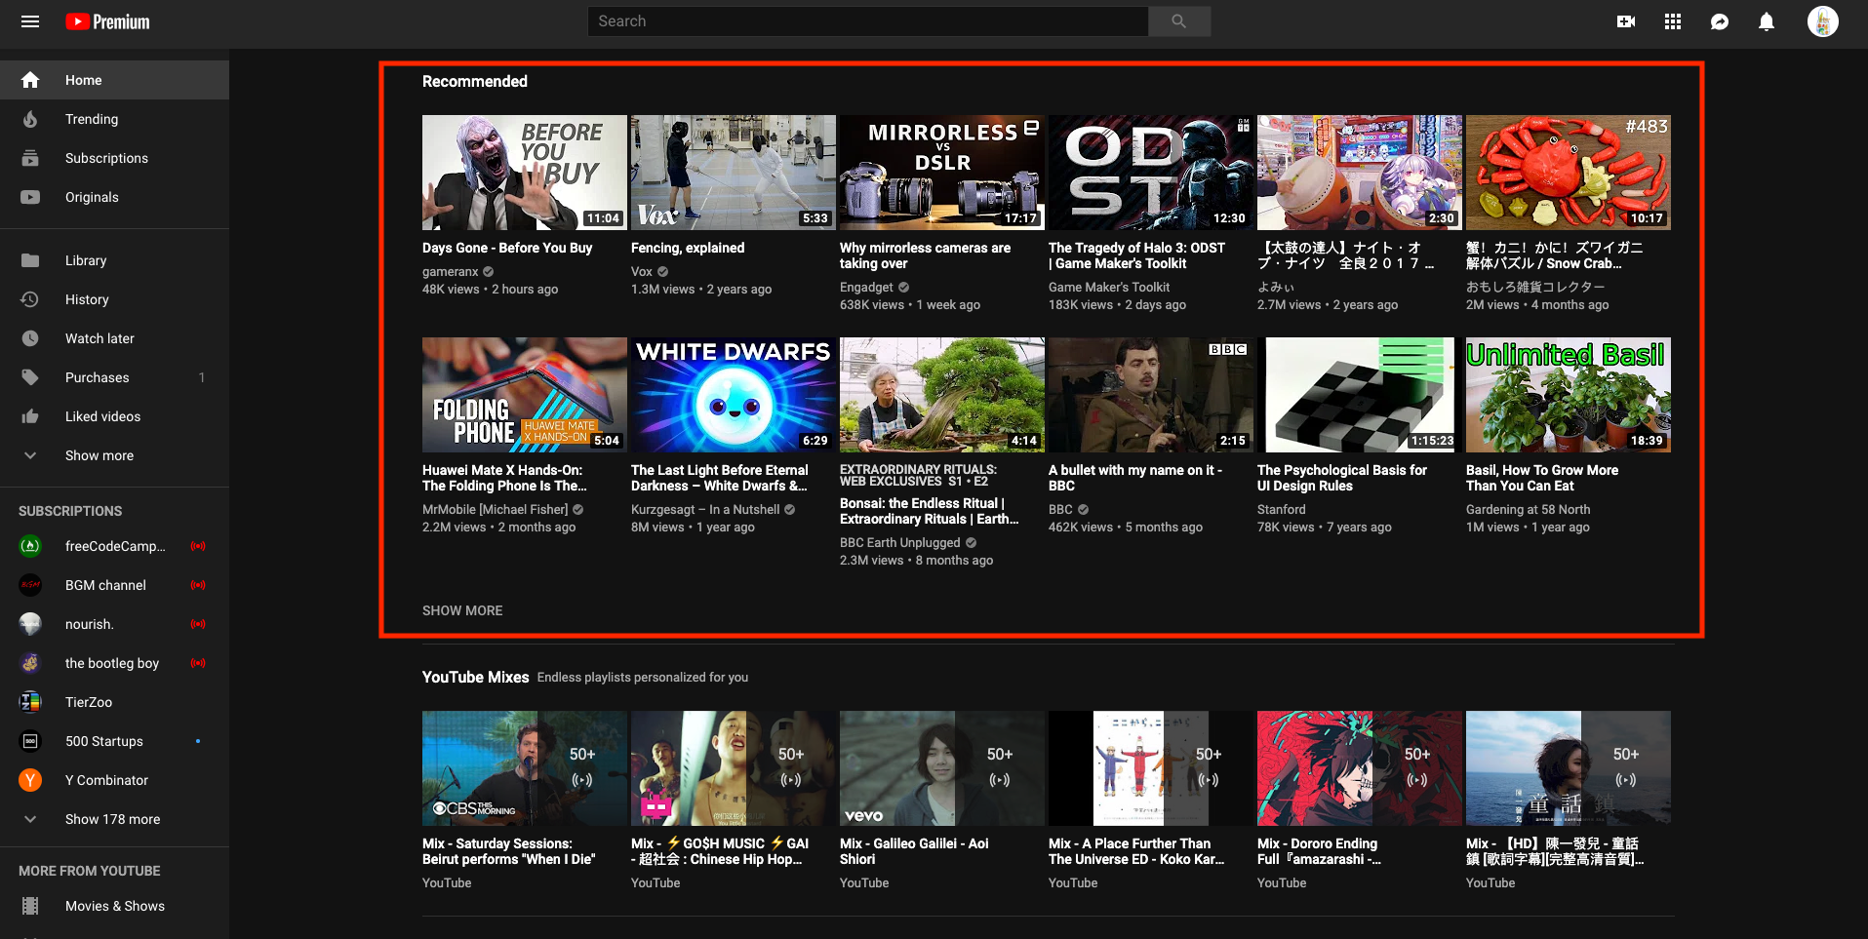The width and height of the screenshot is (1868, 939).
Task: Open the Snow Crab puzzle thumbnail
Action: (x=1569, y=173)
